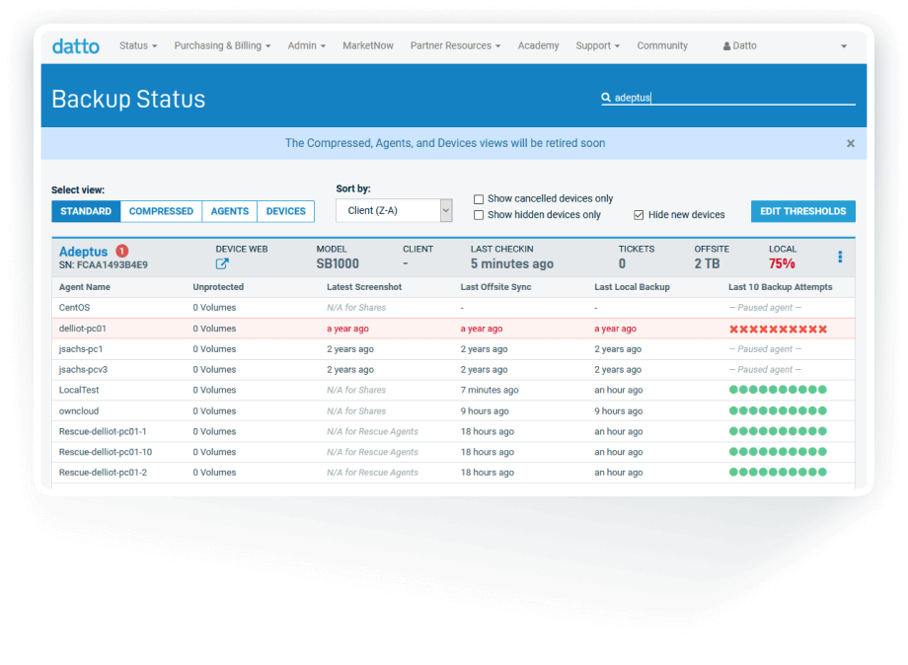Image resolution: width=908 pixels, height=665 pixels.
Task: Select the Rescue-delliot-pc01-1 agent name
Action: 103,431
